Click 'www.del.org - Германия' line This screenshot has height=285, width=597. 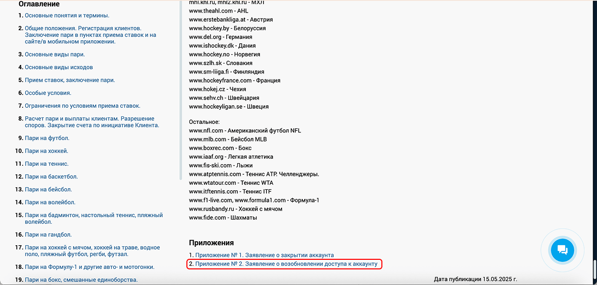pos(221,37)
